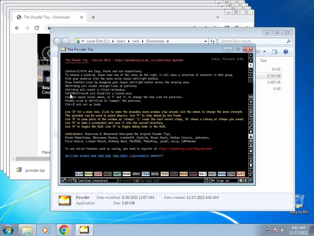Select the SAWD element swatch
This screenshot has height=236, width=314.
point(89,174)
